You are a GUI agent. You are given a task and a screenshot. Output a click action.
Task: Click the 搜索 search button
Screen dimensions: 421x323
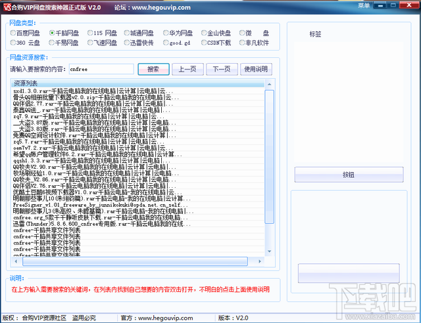coord(153,69)
